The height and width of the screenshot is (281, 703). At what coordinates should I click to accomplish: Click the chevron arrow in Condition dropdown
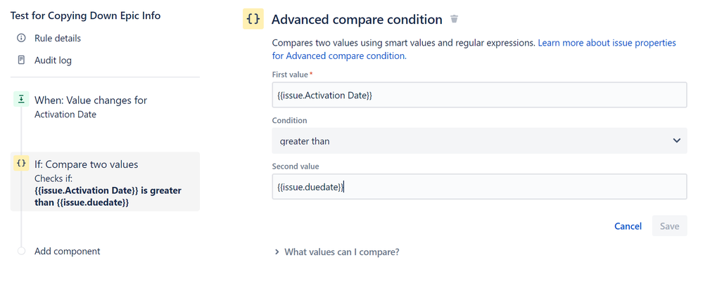click(676, 141)
